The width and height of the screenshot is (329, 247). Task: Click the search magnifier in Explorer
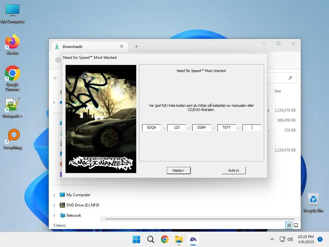pos(290,78)
